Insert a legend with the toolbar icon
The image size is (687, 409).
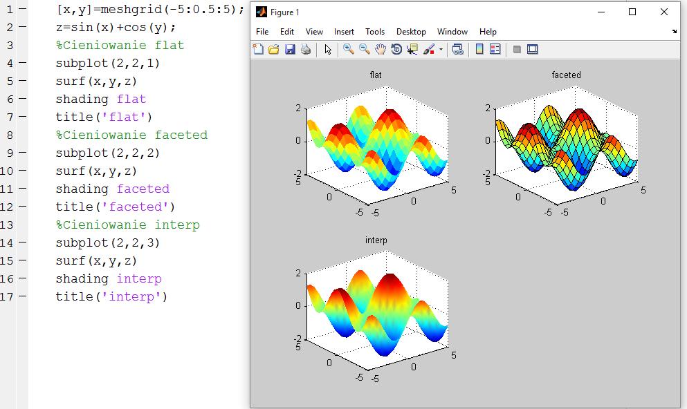495,50
